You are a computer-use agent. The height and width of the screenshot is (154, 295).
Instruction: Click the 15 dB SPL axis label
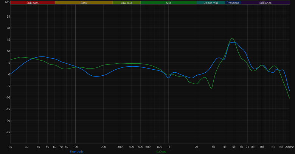click(x=8, y=40)
